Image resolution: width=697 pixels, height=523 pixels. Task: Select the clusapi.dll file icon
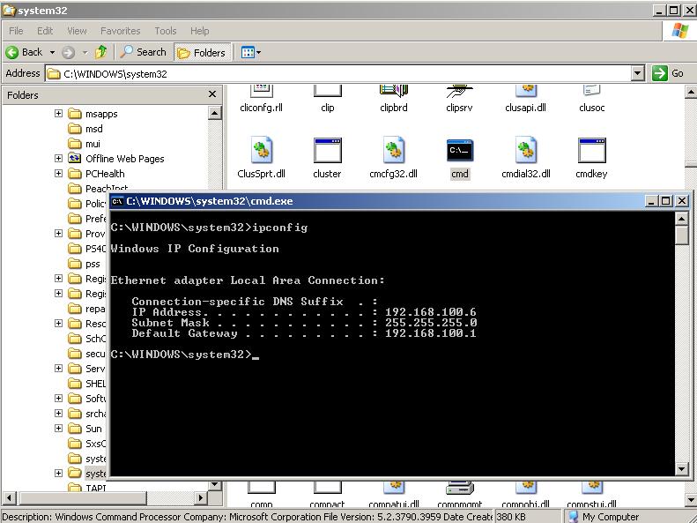coord(526,91)
